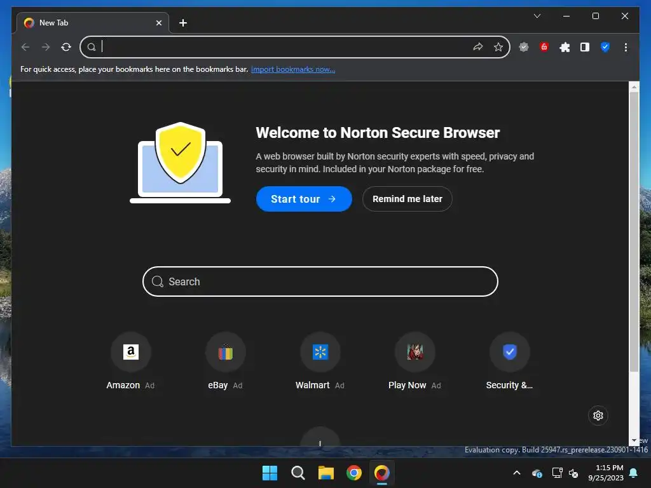Image resolution: width=651 pixels, height=488 pixels.
Task: Open a new tab with plus button
Action: (182, 23)
